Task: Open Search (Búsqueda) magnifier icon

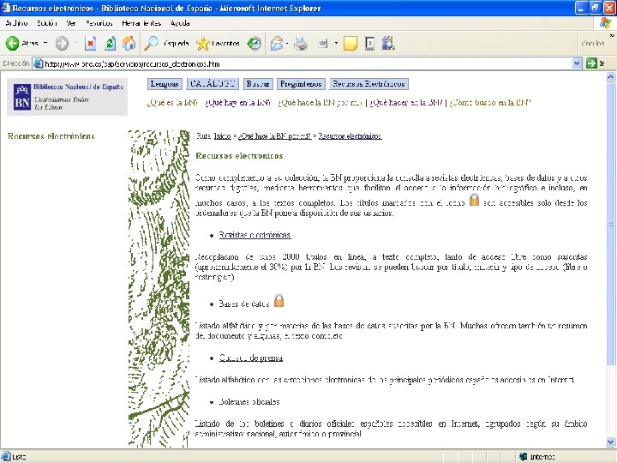Action: tap(151, 44)
